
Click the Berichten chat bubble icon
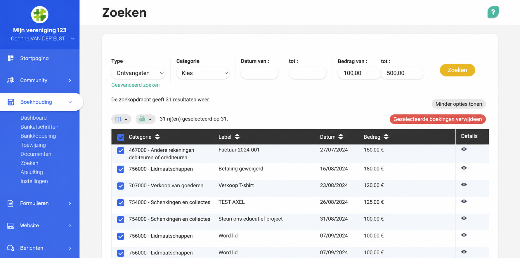point(11,248)
